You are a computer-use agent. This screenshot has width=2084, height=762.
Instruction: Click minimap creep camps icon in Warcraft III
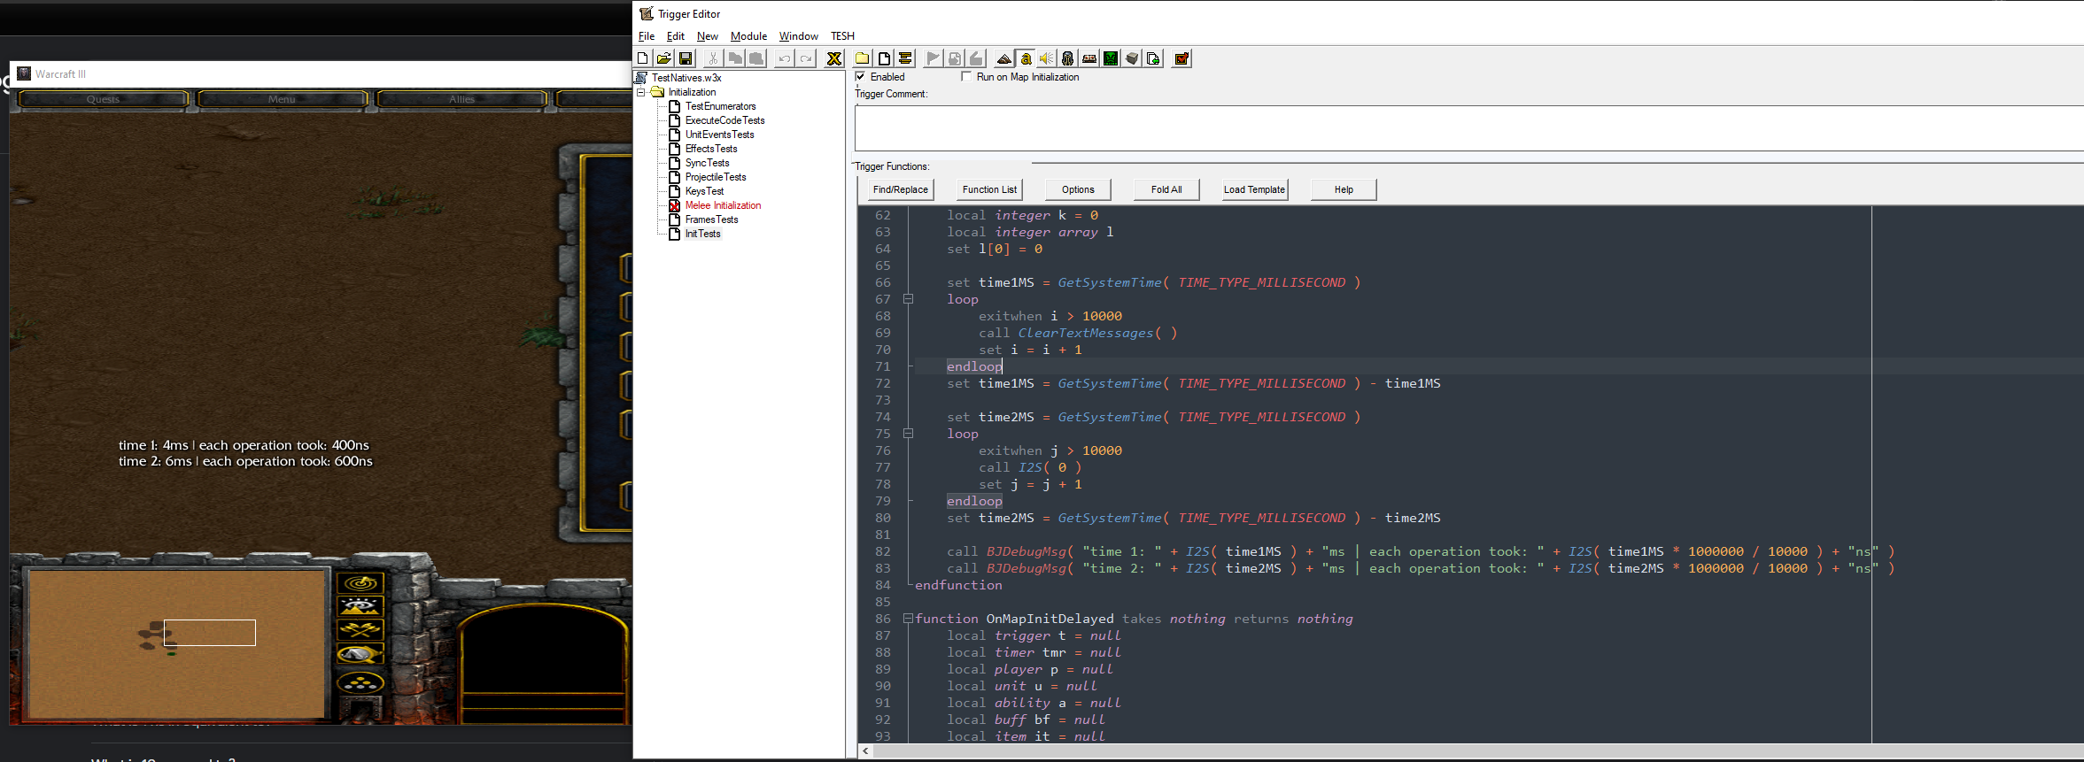click(x=360, y=654)
